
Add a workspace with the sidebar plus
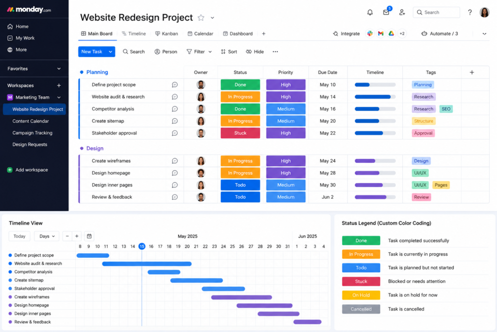pyautogui.click(x=59, y=86)
